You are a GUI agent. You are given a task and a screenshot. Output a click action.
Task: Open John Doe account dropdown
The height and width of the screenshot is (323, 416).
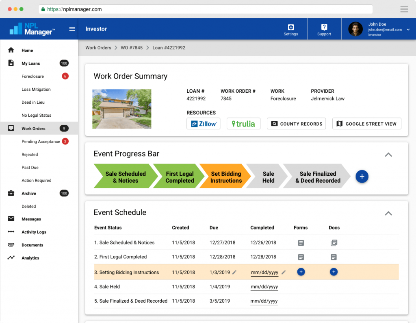coord(408,29)
